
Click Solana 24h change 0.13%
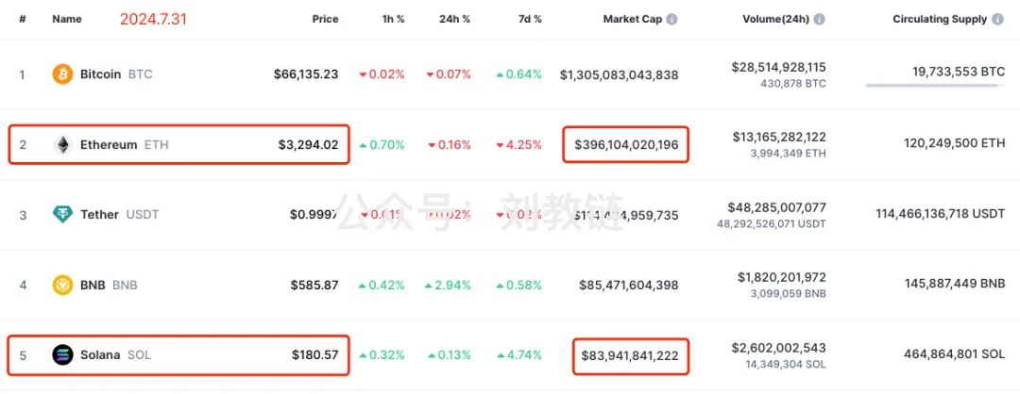pyautogui.click(x=449, y=355)
